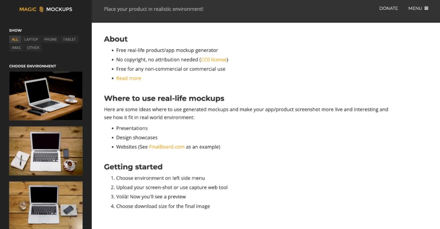Click the CHOOSE ENVIRONMENT sidebar label
This screenshot has height=229, width=440.
click(32, 66)
